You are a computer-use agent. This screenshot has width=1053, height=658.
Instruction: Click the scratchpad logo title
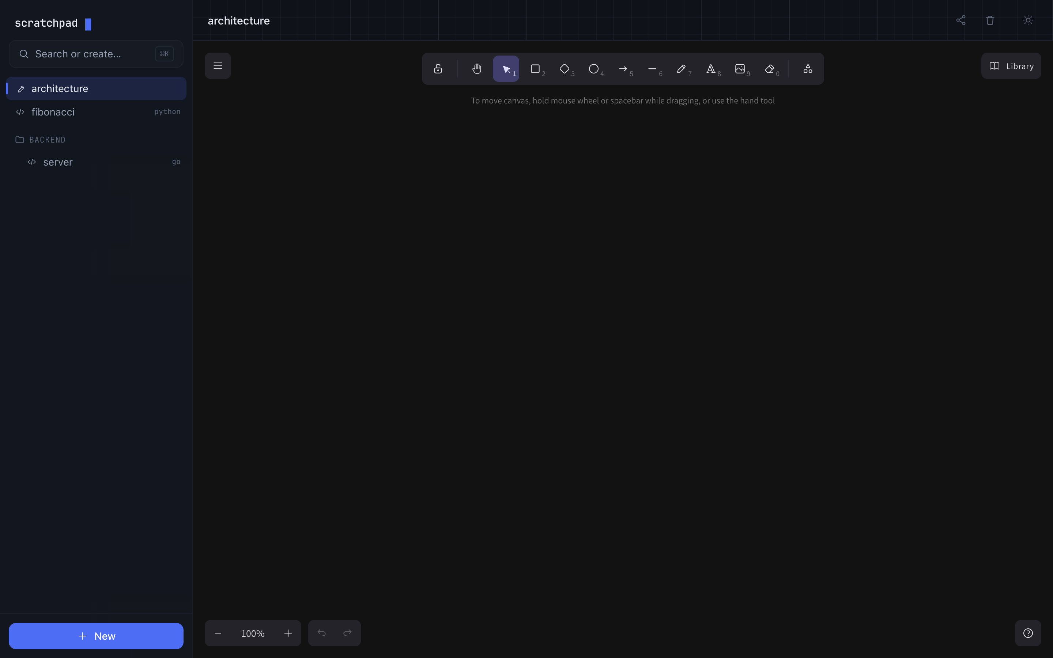[46, 23]
